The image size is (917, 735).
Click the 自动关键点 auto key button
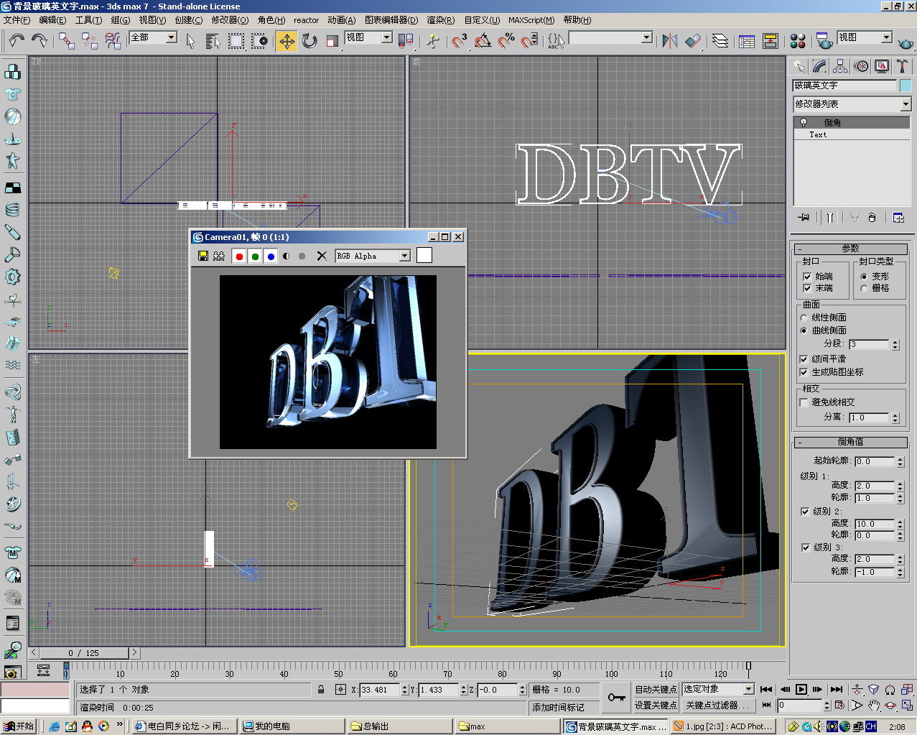pos(656,689)
